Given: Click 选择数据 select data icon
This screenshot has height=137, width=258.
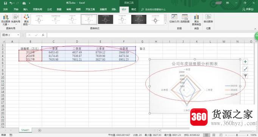Looking at the screenshot, I should click(x=185, y=19).
